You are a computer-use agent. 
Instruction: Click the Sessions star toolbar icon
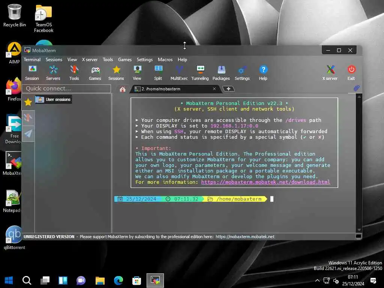(116, 73)
